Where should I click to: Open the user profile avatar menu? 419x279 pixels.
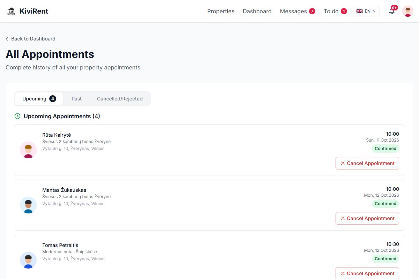[x=408, y=11]
